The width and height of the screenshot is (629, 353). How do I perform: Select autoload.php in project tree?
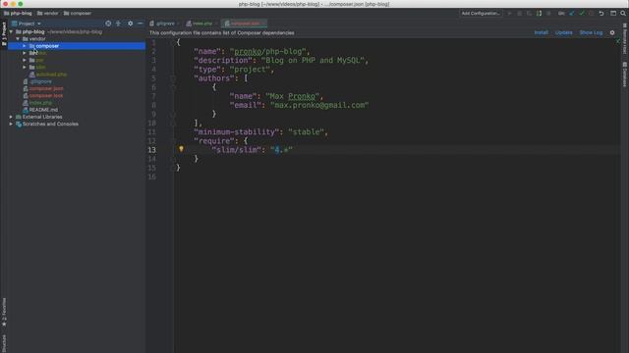click(51, 75)
